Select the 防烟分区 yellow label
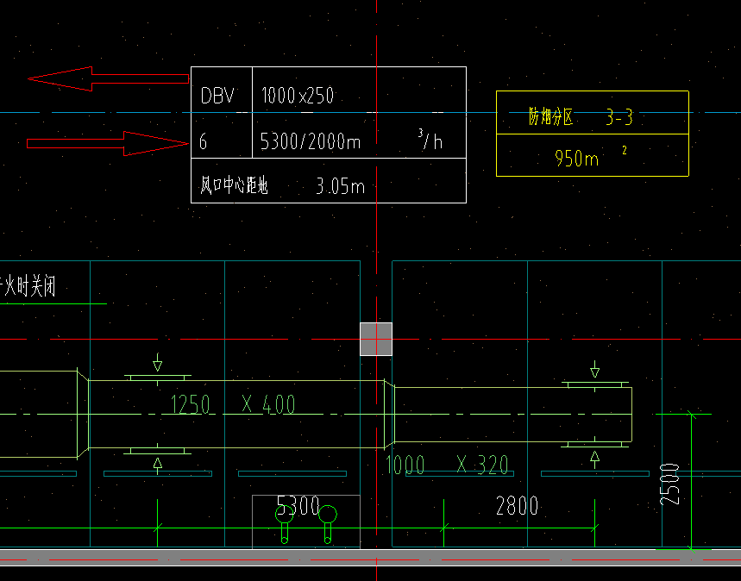Viewport: 741px width, 581px height. [550, 116]
